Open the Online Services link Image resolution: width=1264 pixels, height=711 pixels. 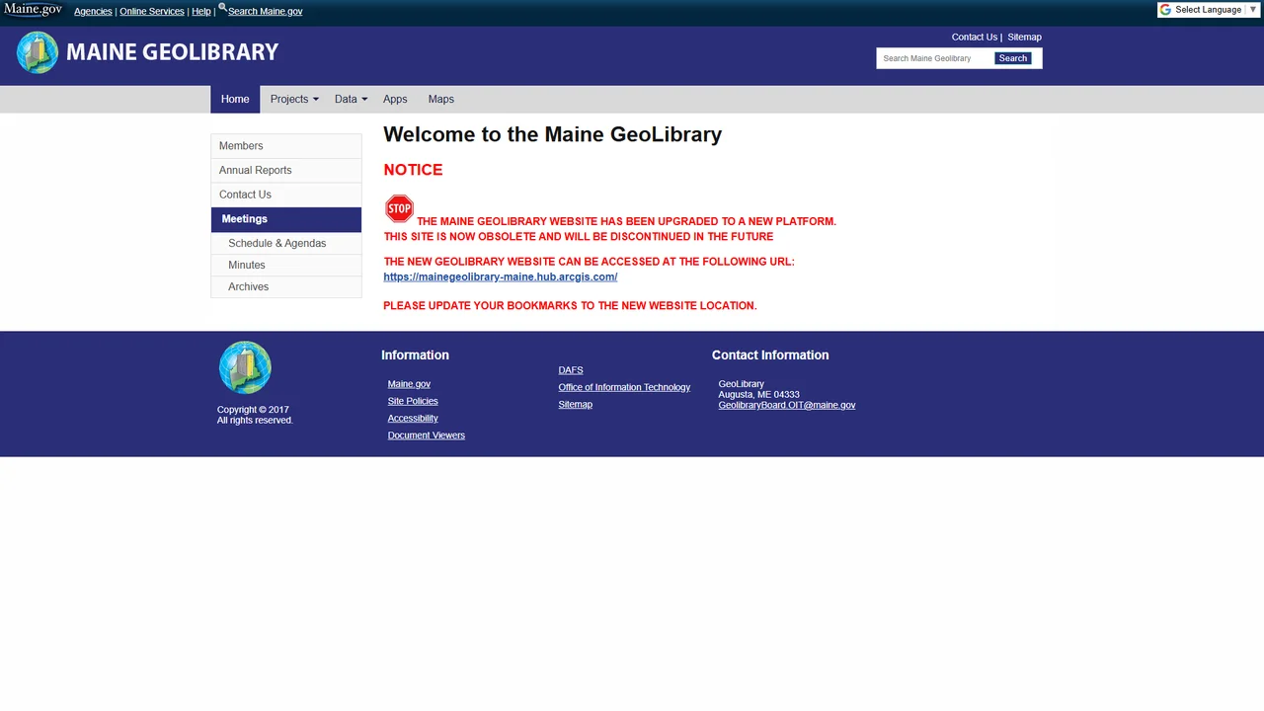coord(152,12)
